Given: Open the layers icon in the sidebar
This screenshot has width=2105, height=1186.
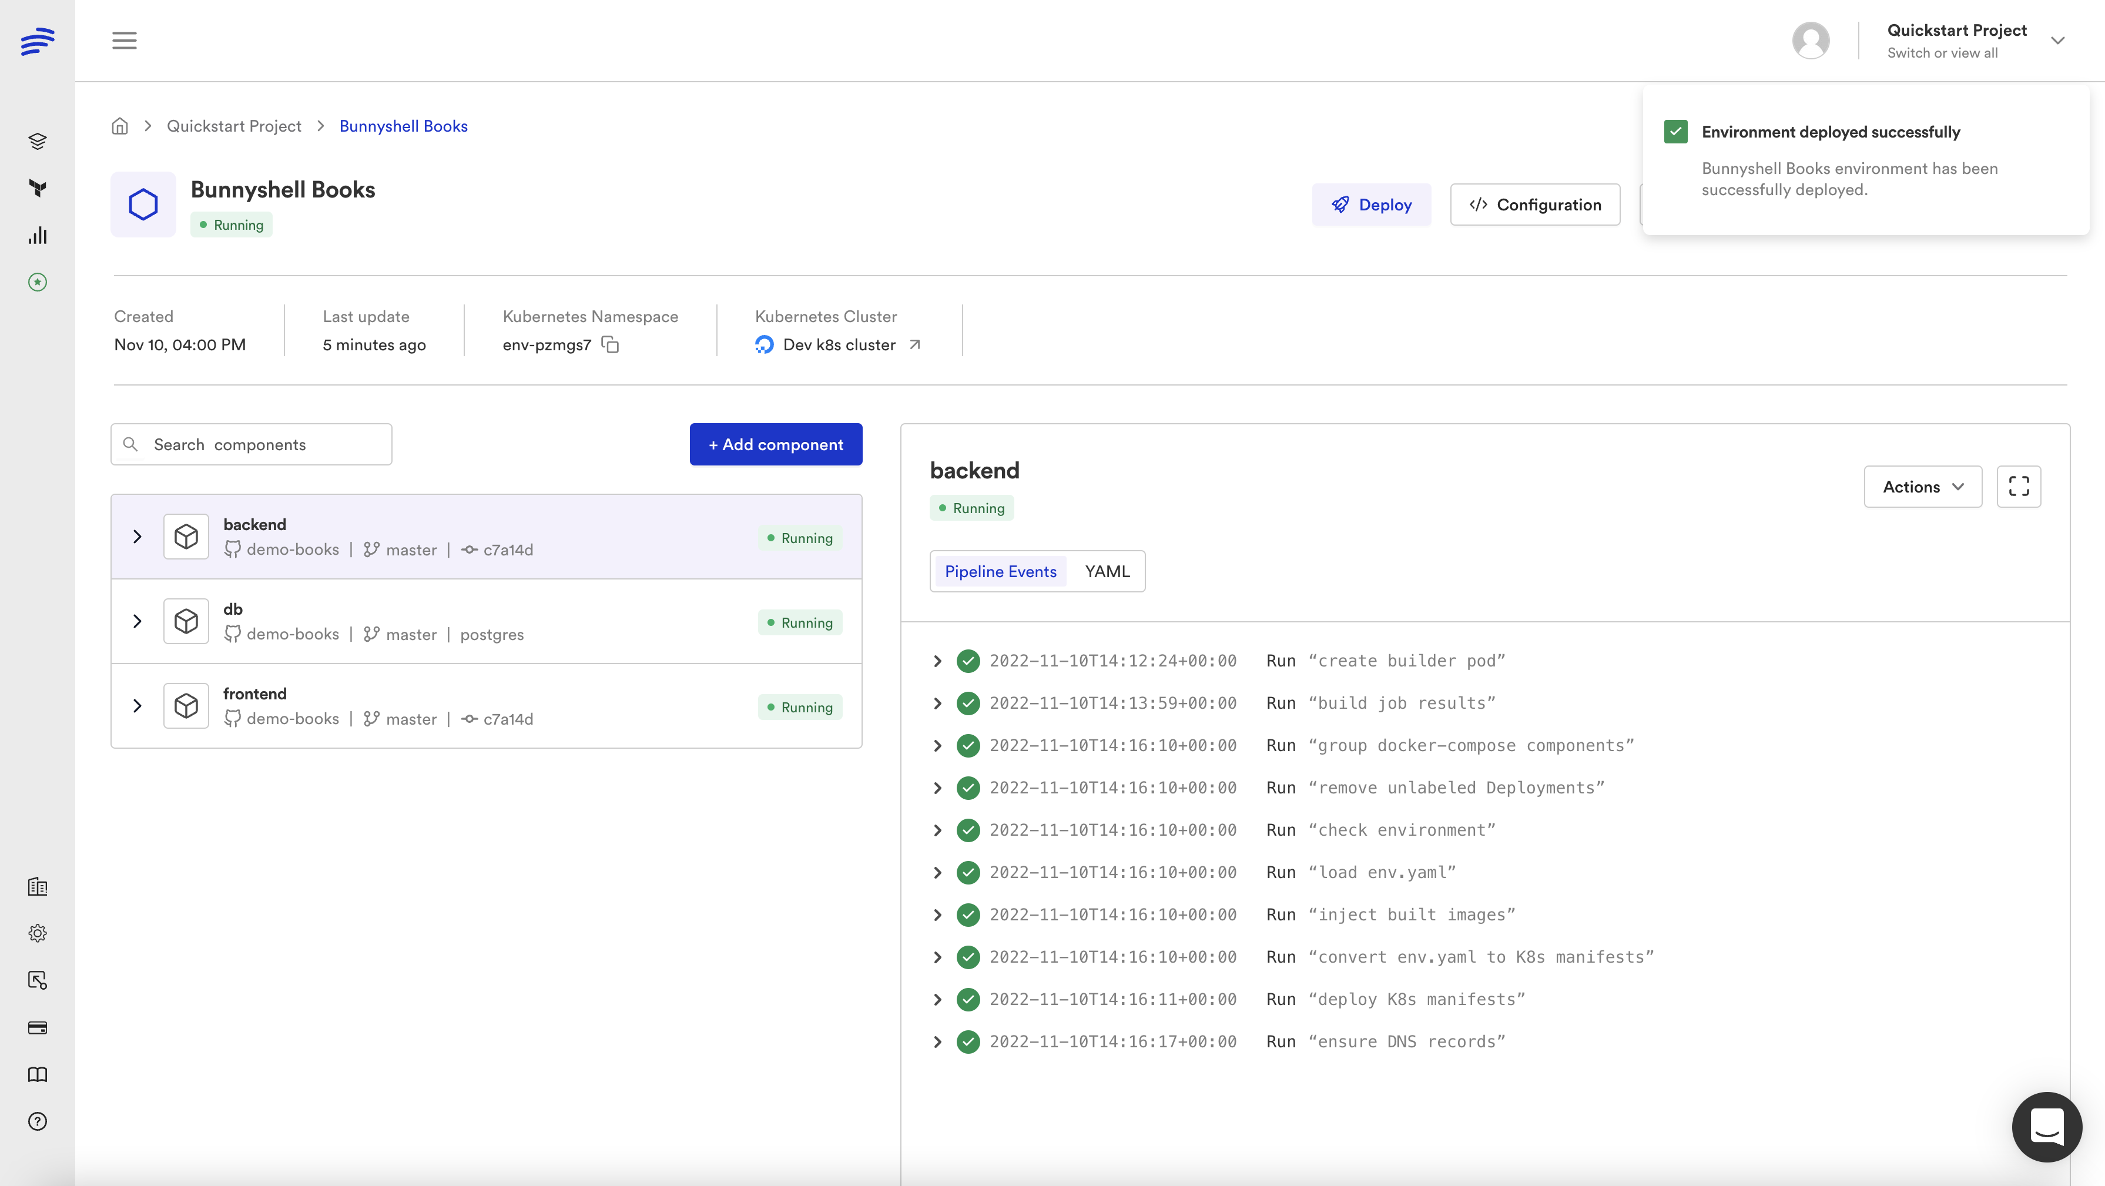Looking at the screenshot, I should point(38,142).
